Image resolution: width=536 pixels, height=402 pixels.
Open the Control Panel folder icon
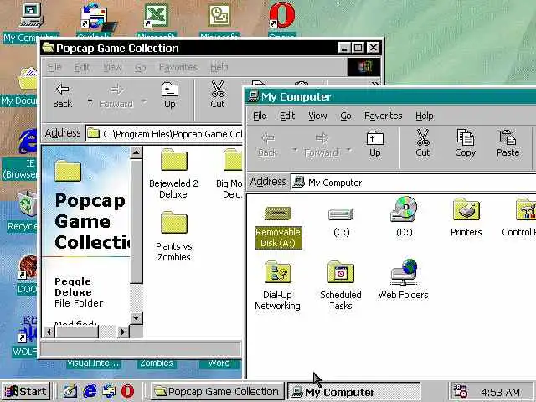pos(519,218)
